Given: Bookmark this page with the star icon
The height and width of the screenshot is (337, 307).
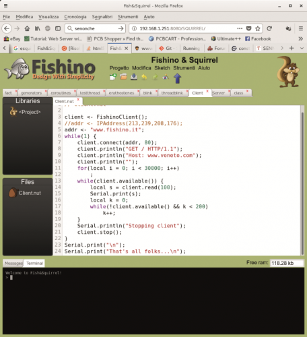Looking at the screenshot, I should click(258, 28).
